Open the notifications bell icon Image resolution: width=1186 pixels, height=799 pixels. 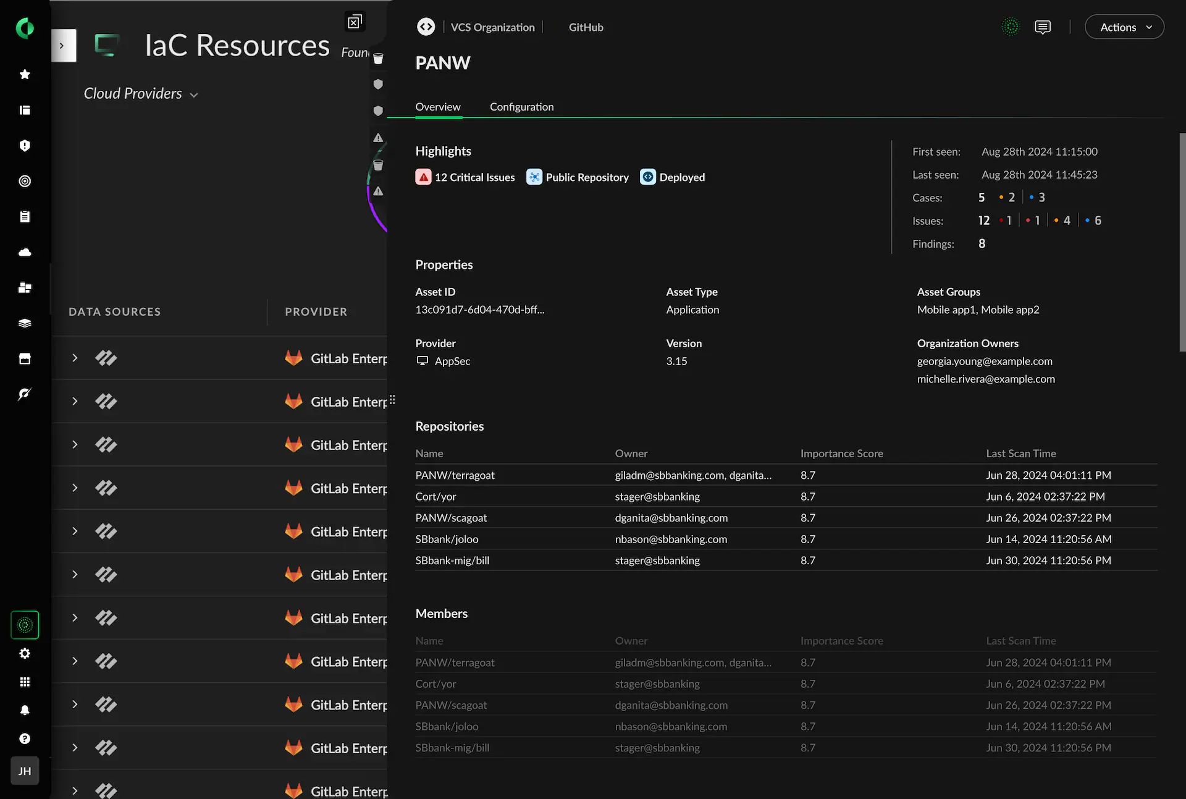tap(25, 710)
